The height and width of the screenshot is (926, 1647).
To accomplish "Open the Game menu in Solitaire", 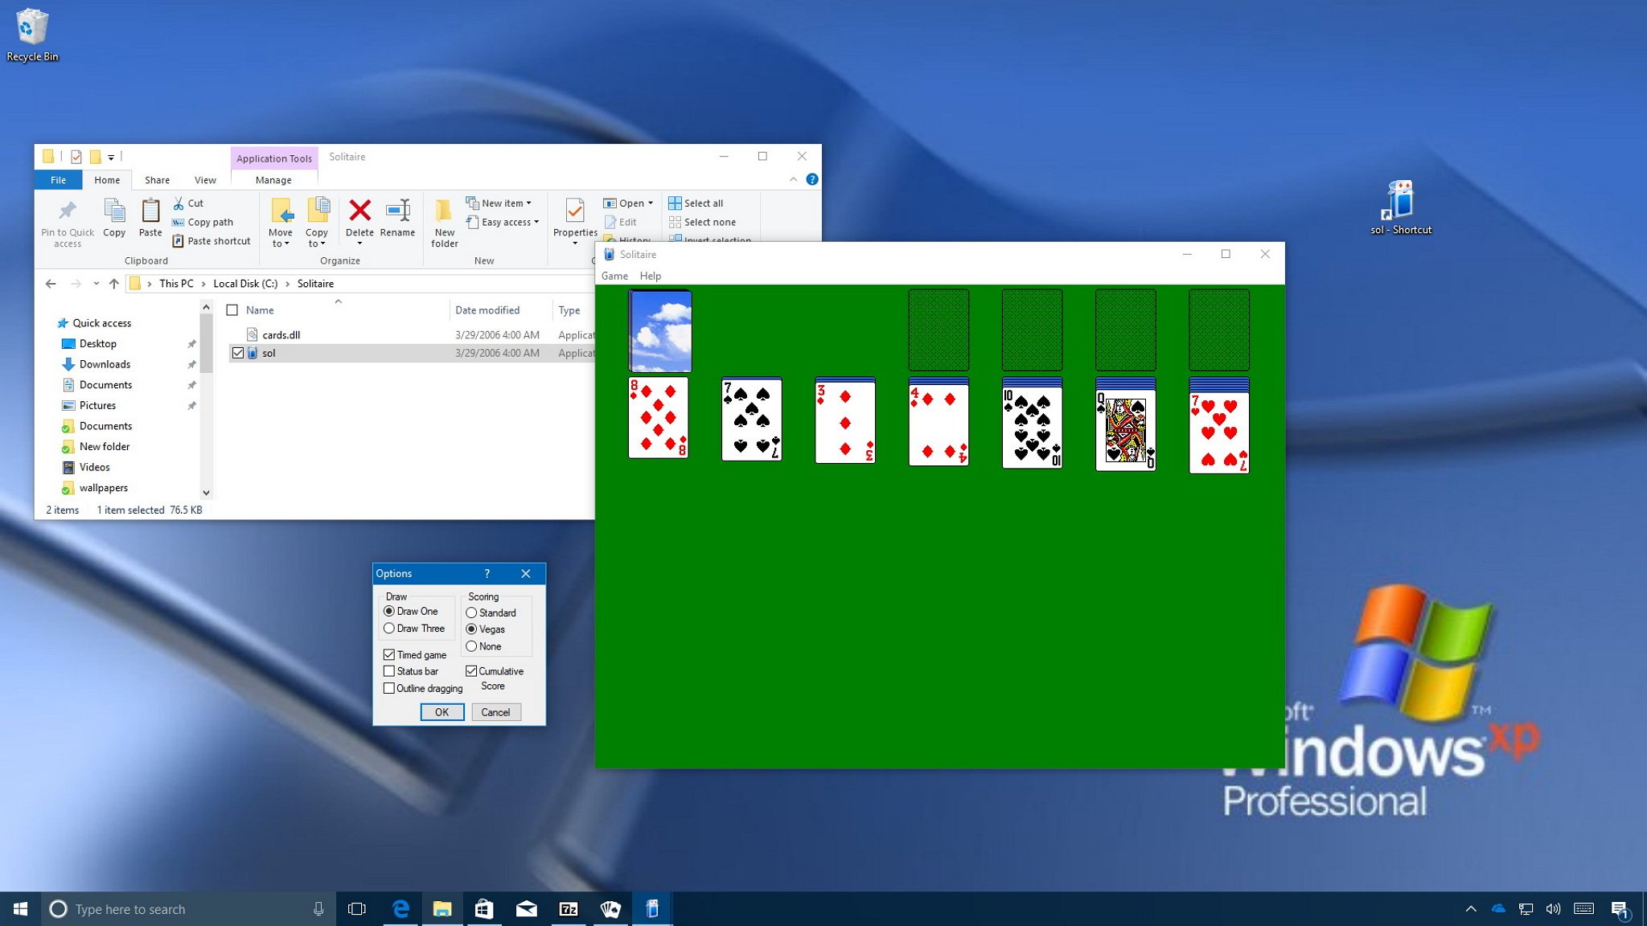I will click(x=614, y=276).
